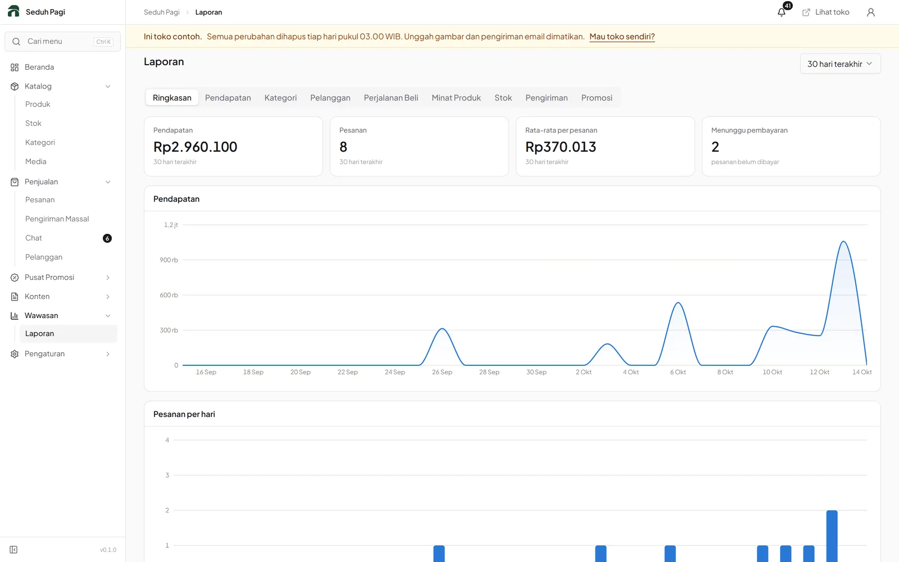Click the Lihat toko external-link icon
The height and width of the screenshot is (562, 899).
[x=806, y=12]
